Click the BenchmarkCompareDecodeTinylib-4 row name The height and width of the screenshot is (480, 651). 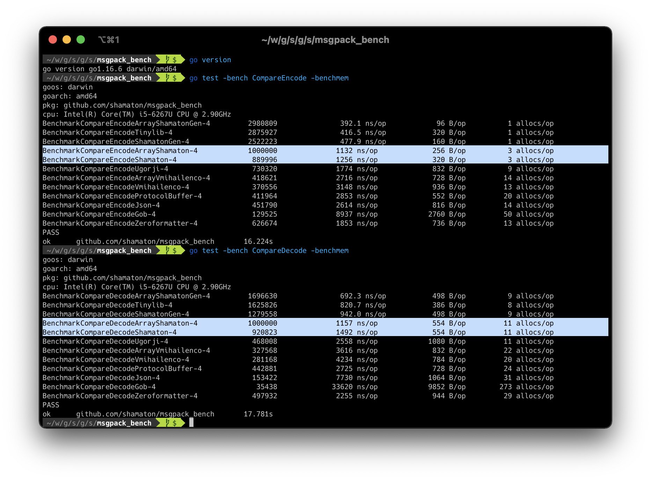click(108, 305)
